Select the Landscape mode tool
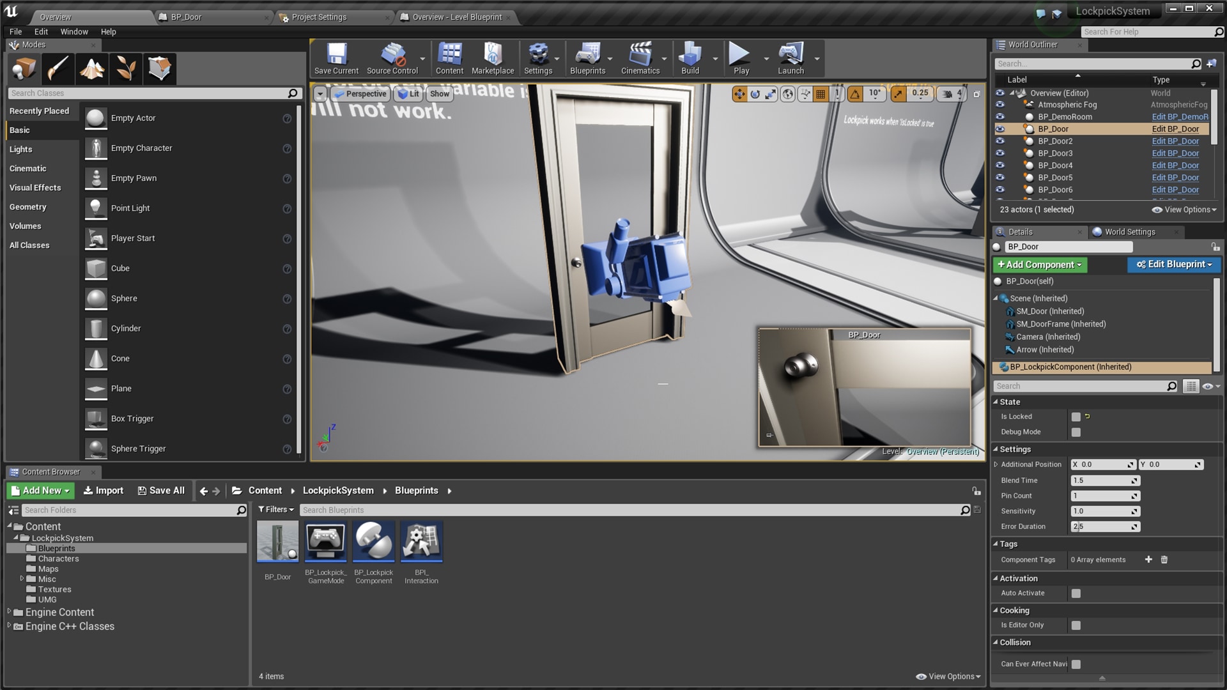1227x690 pixels. pos(92,68)
